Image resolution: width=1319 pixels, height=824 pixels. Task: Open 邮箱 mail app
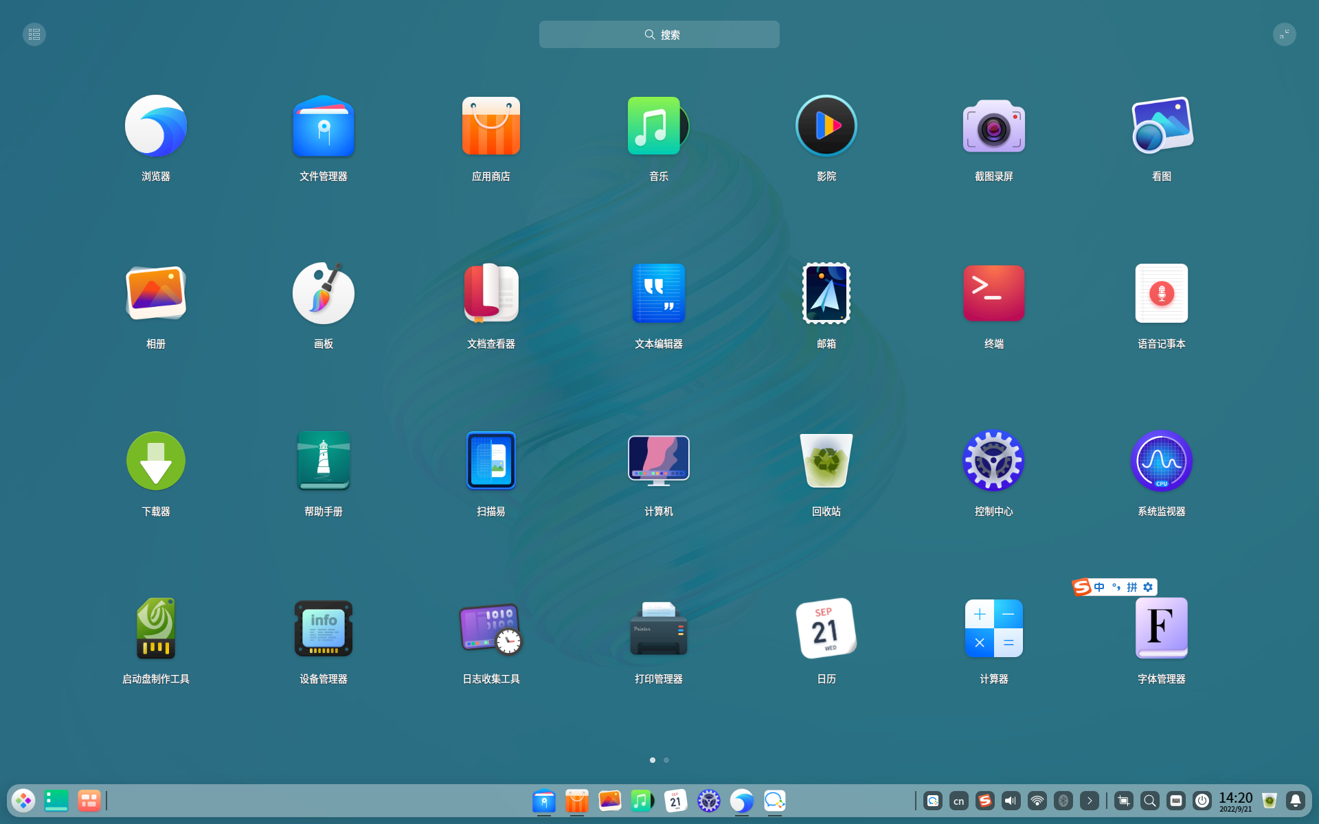coord(826,293)
